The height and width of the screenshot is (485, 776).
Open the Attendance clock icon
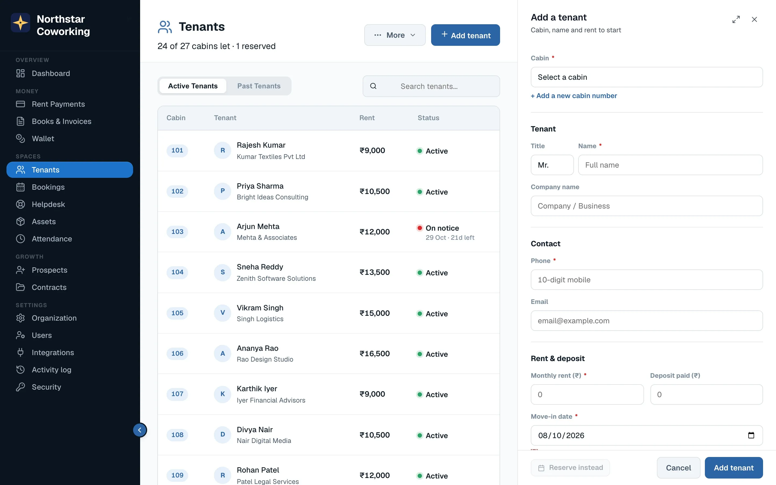pos(20,239)
